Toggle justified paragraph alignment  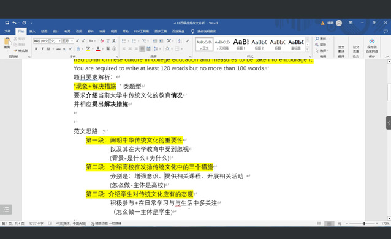pos(142,49)
